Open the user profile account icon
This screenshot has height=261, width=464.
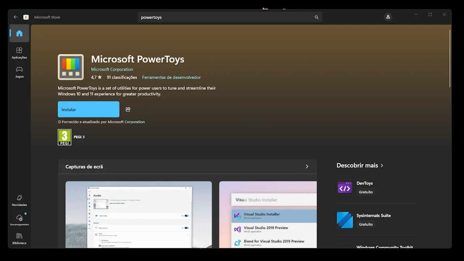pyautogui.click(x=388, y=17)
